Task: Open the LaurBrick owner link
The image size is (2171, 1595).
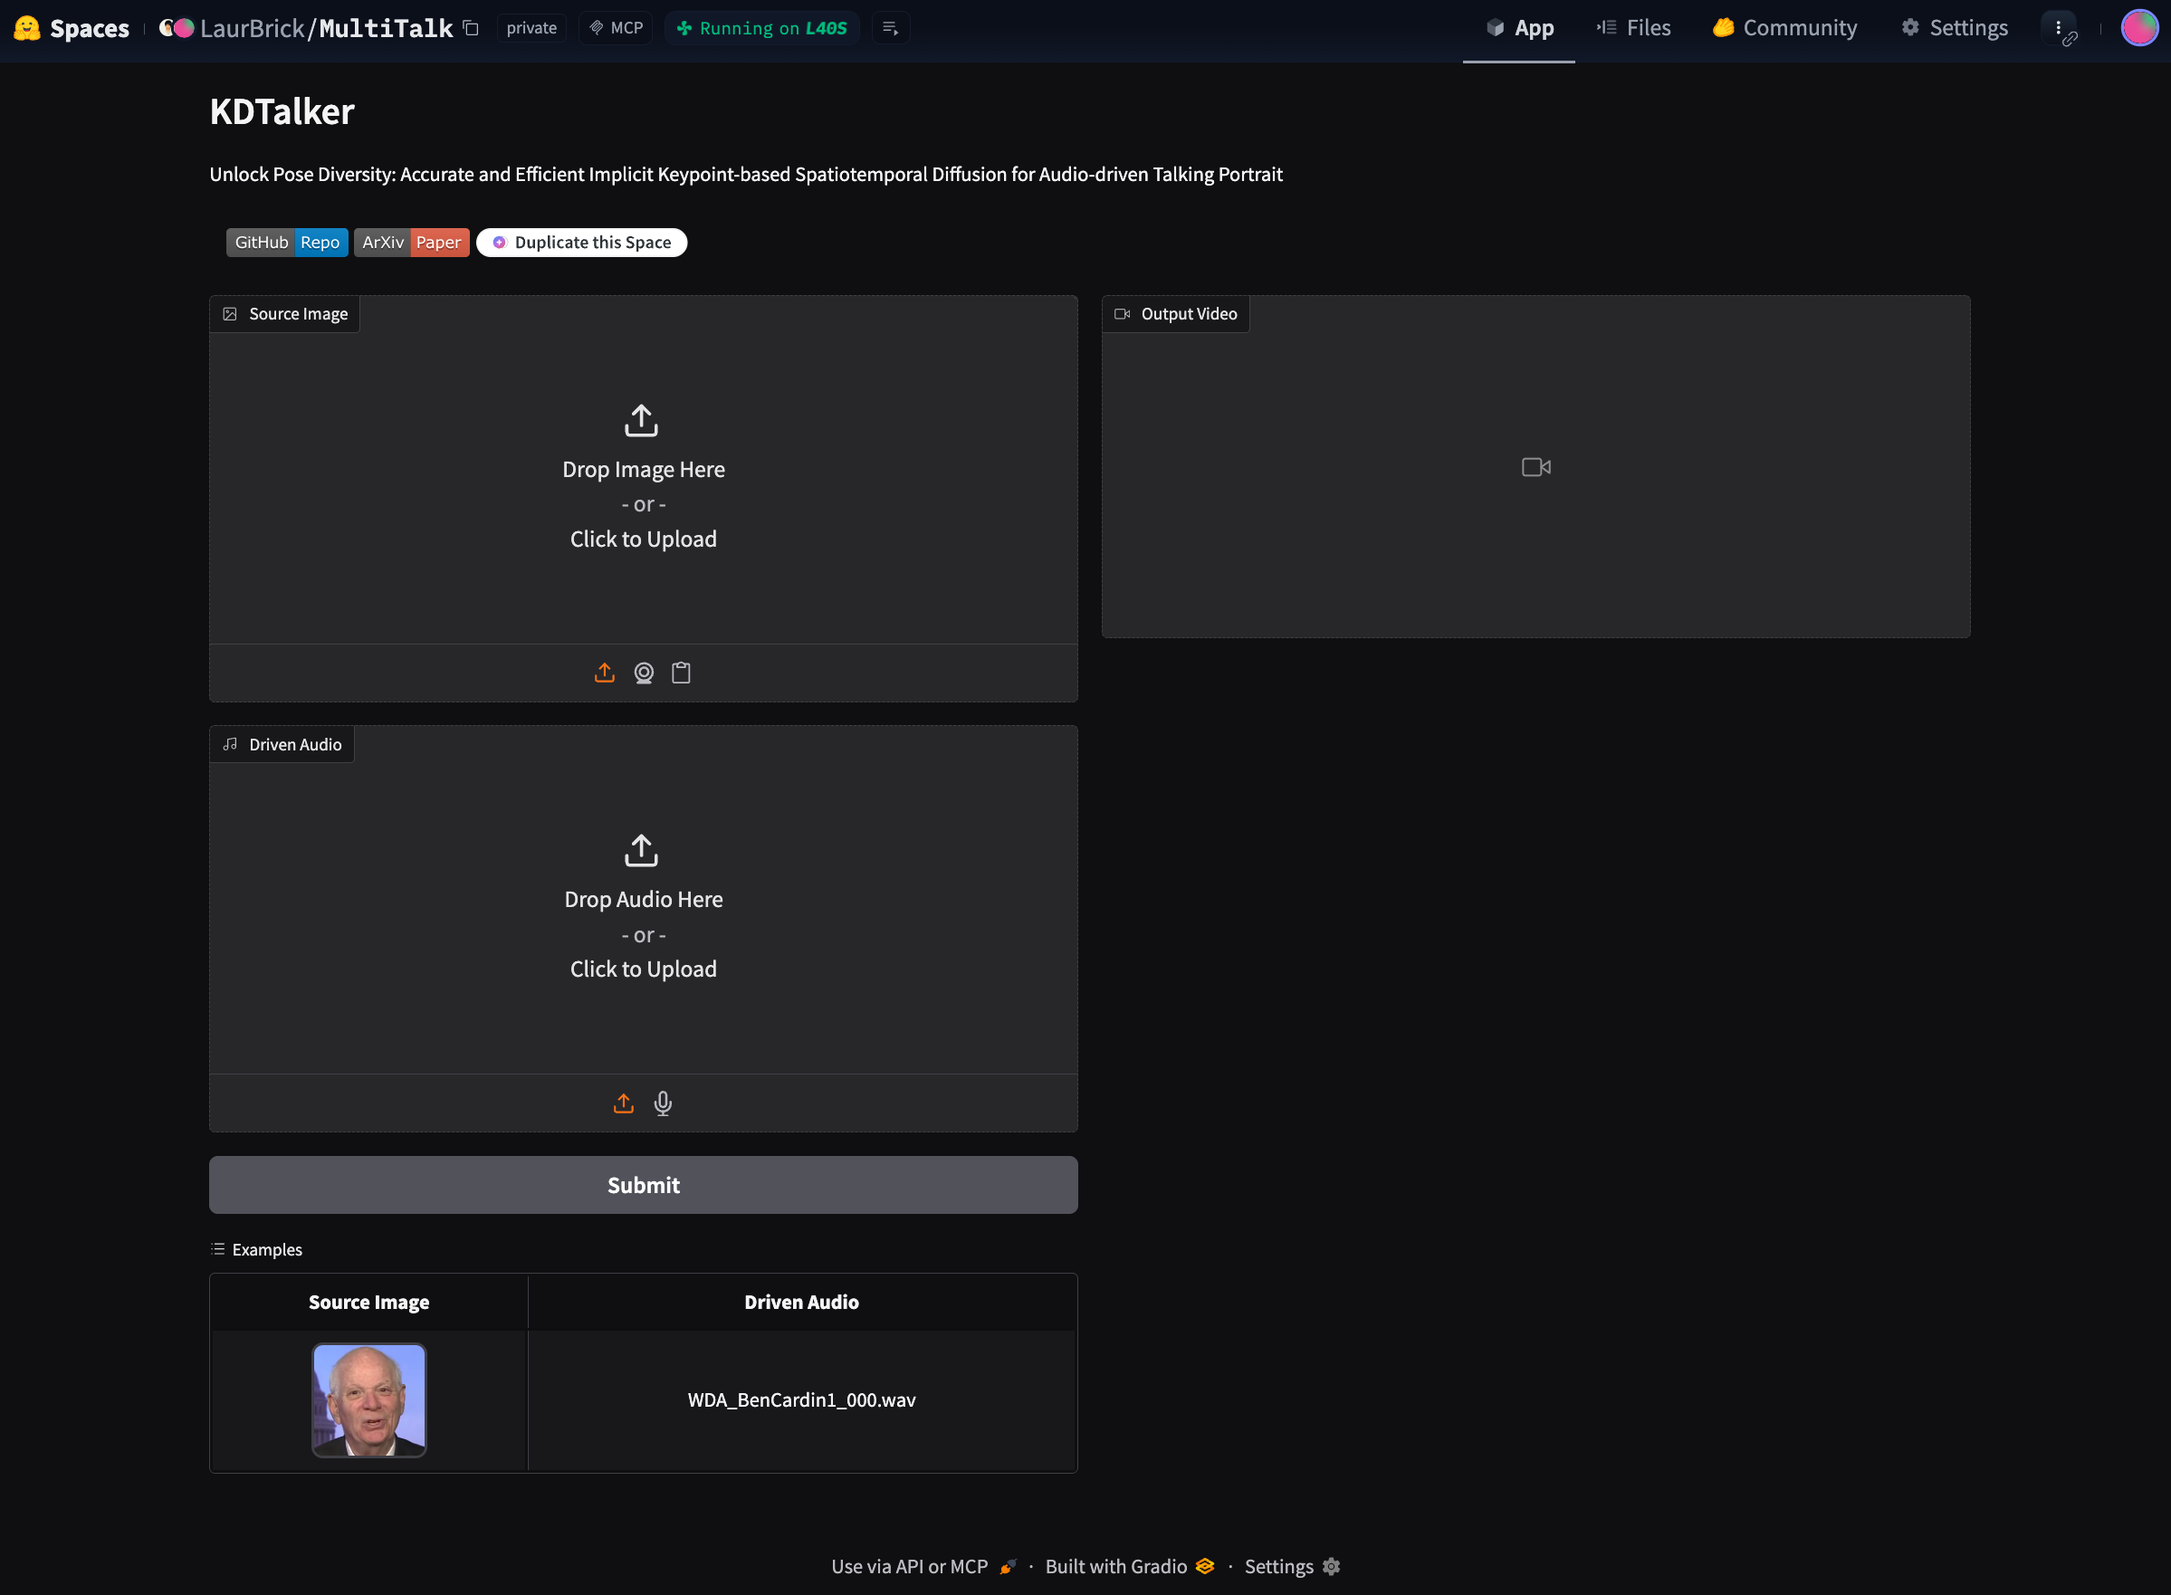Action: click(252, 28)
